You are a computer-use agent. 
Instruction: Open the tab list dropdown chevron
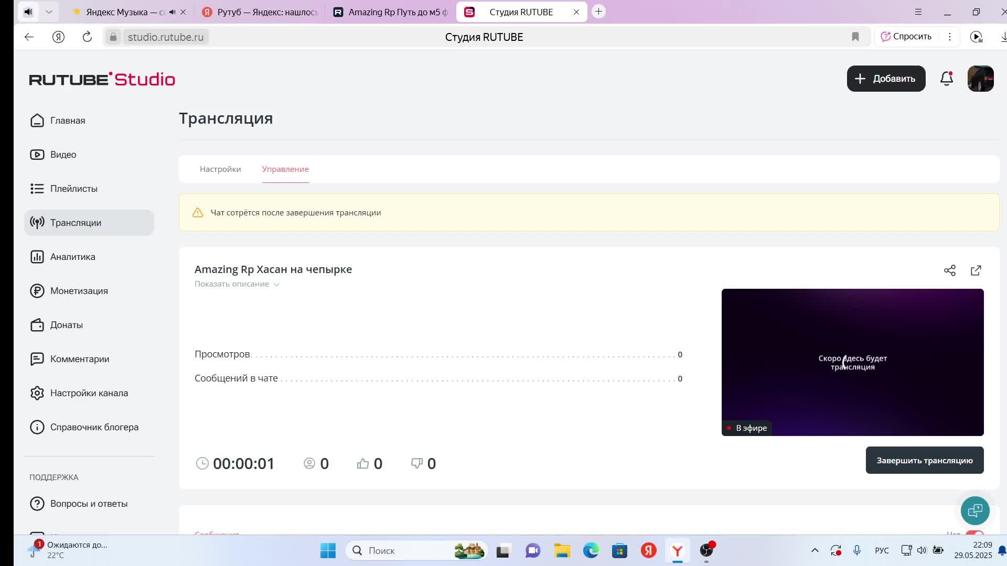coord(49,12)
